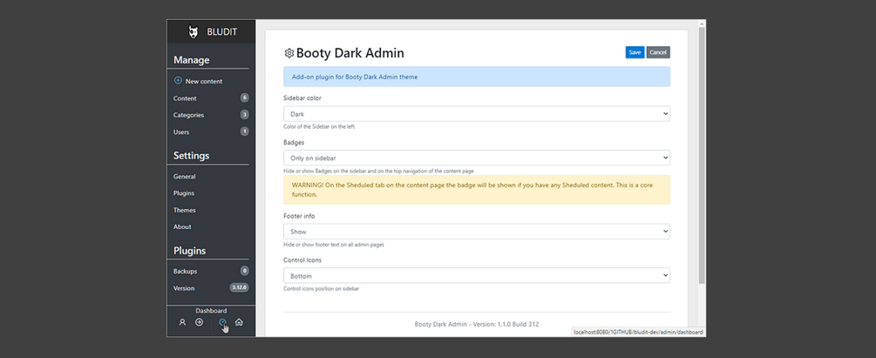Open the Footer info dropdown set to Show
The height and width of the screenshot is (358, 876).
coord(477,231)
